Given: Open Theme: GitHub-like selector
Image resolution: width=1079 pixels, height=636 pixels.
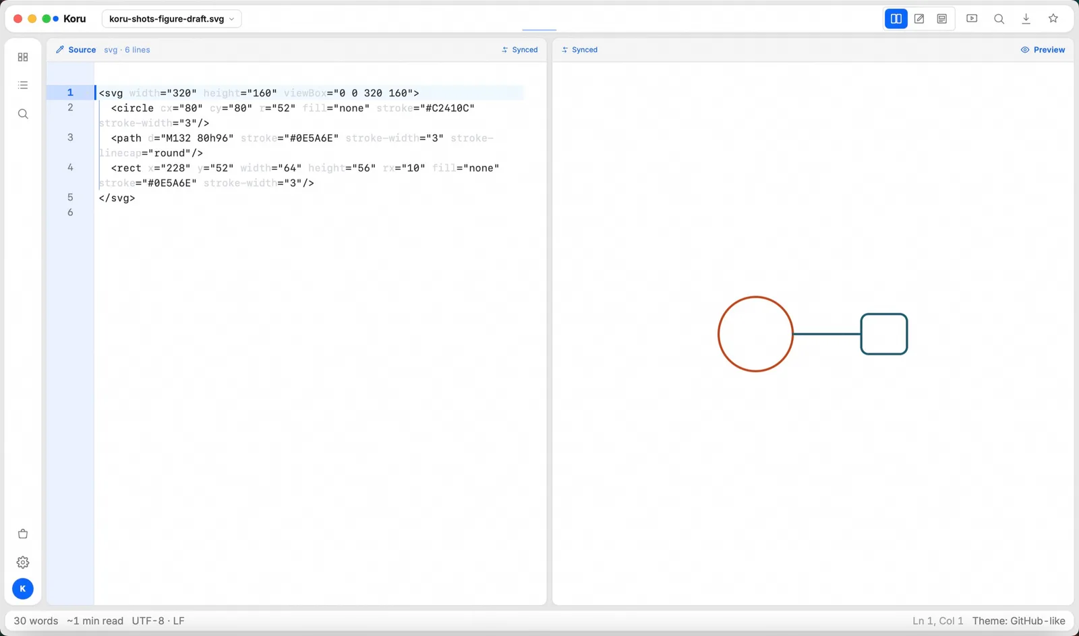Looking at the screenshot, I should tap(1018, 621).
